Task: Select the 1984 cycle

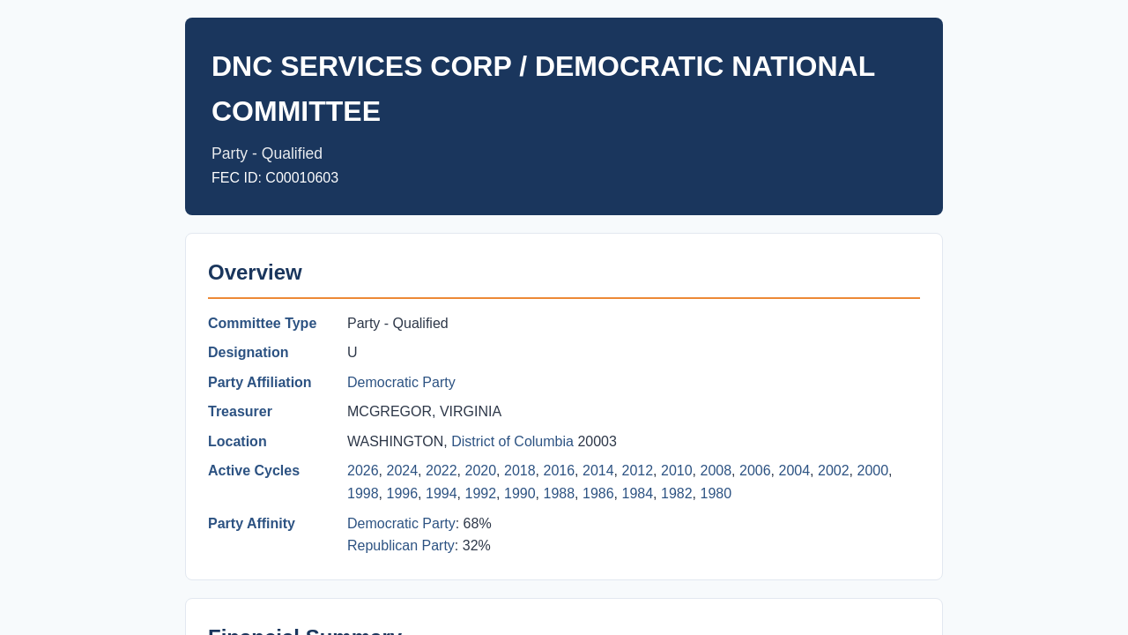Action: pyautogui.click(x=637, y=494)
